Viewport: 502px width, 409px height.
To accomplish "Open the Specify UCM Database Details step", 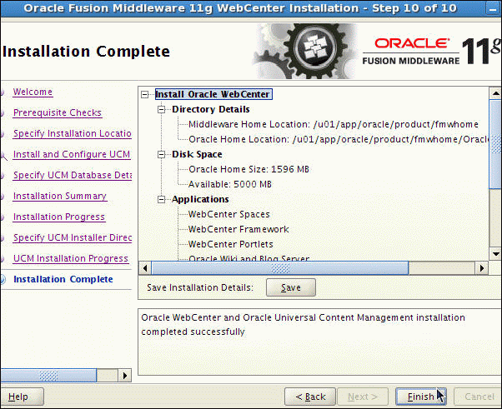I will pos(73,175).
